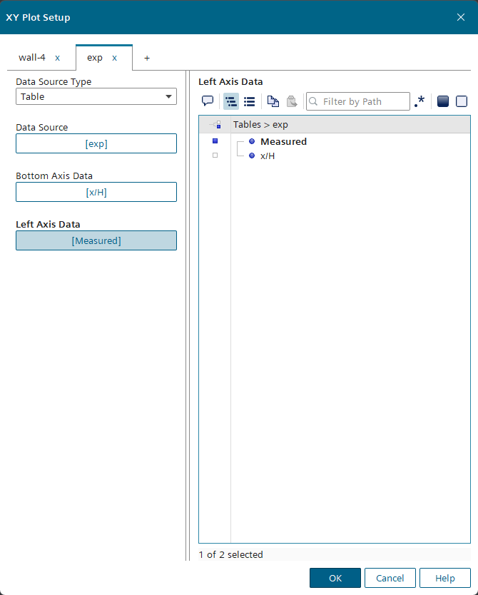Screen dimensions: 478x595
Task: Switch to the wall-4 tab
Action: pyautogui.click(x=32, y=58)
